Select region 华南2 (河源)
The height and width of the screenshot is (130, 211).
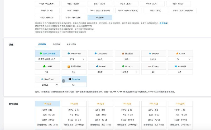coord(74,4)
